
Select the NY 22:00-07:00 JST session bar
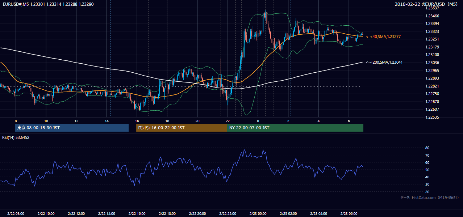click(x=295, y=128)
